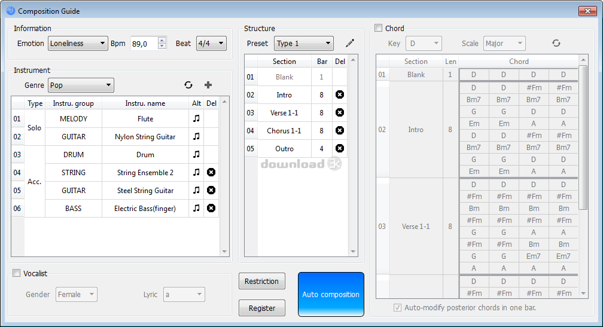The image size is (603, 327).
Task: Click the Bpm value field showing 89,0
Action: coord(144,44)
